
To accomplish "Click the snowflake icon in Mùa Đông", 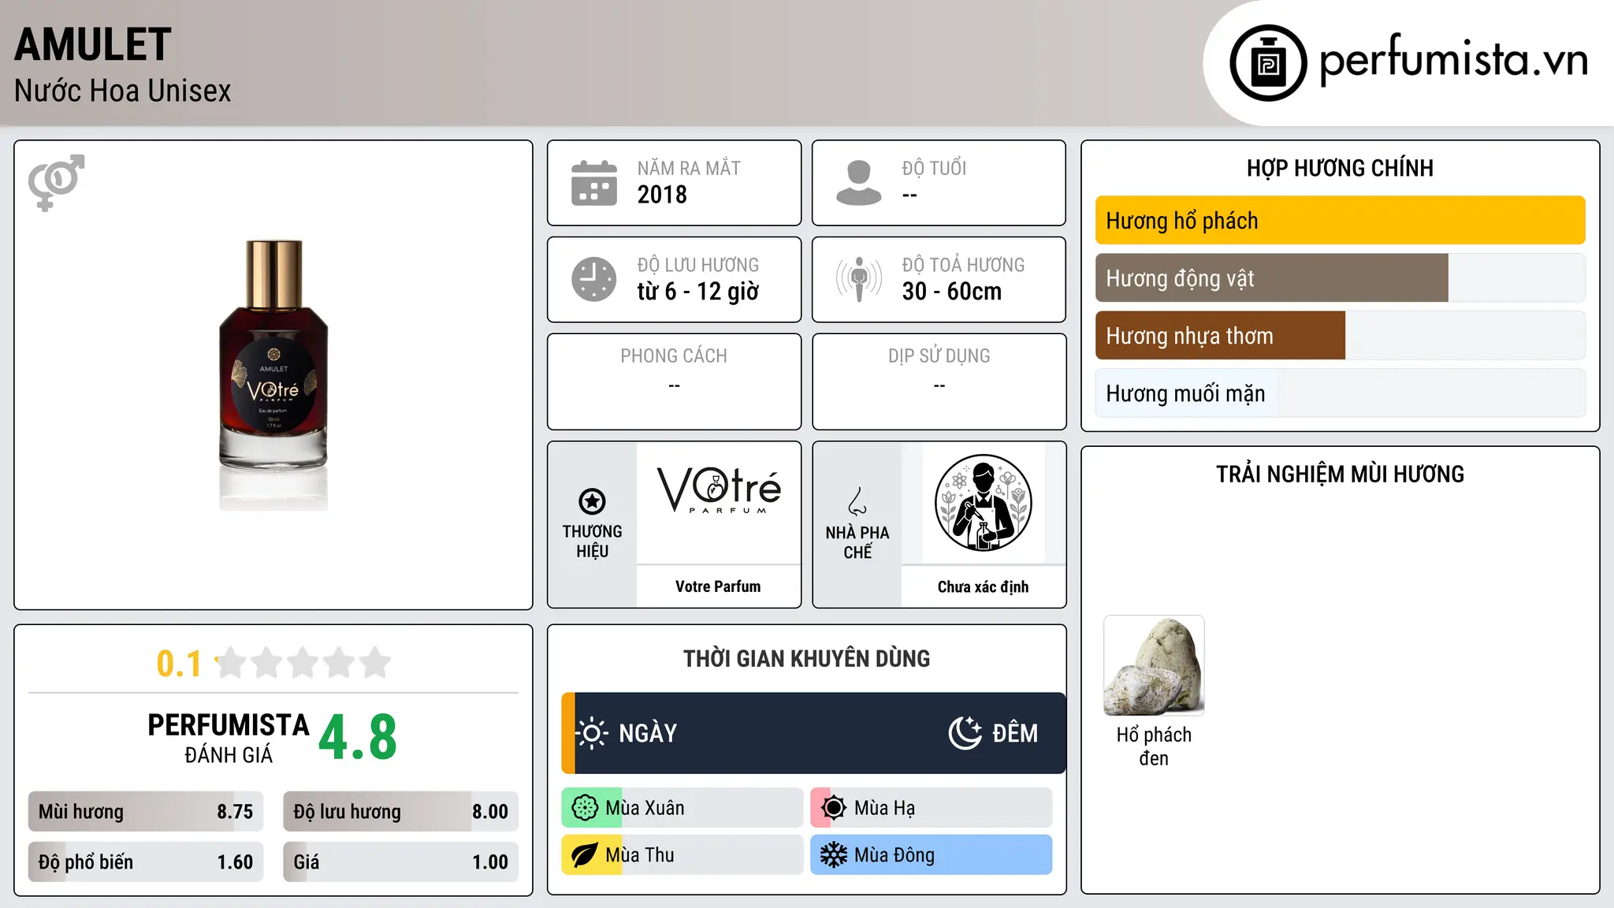I will [834, 855].
